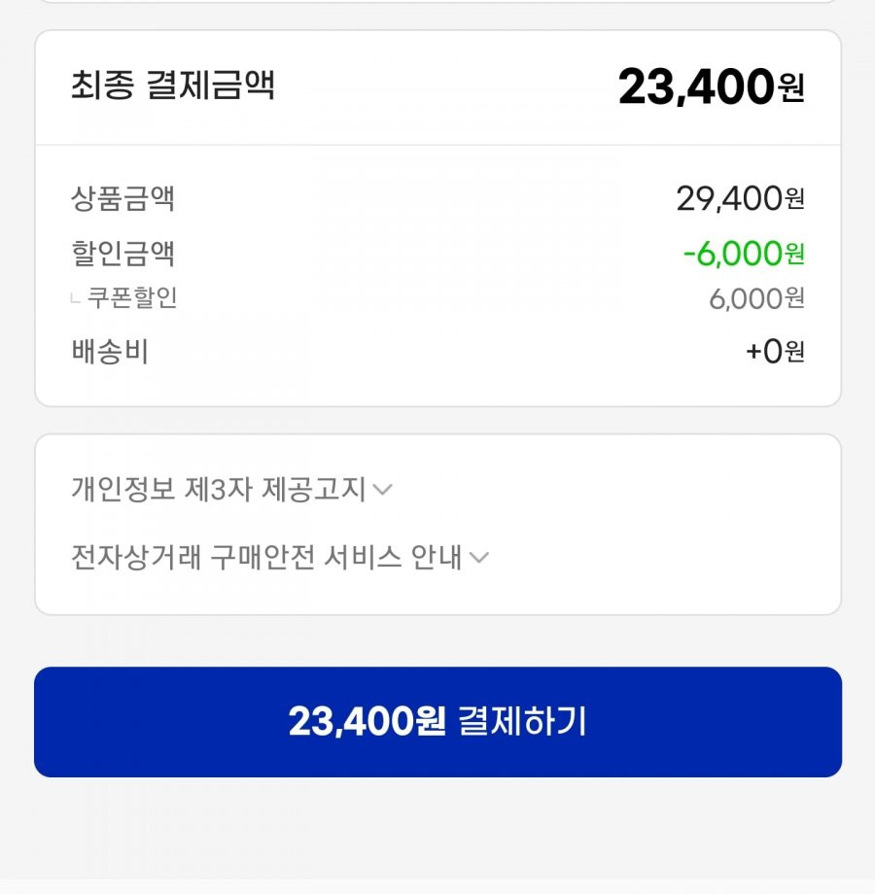
Task: Tap the 23,400원 결제하기 button
Action: point(437,721)
